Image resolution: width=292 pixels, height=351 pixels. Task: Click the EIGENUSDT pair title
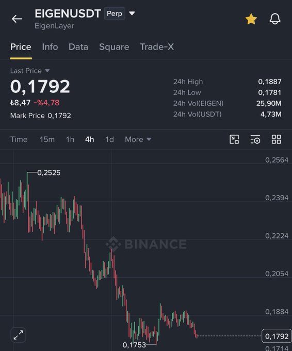(x=68, y=13)
